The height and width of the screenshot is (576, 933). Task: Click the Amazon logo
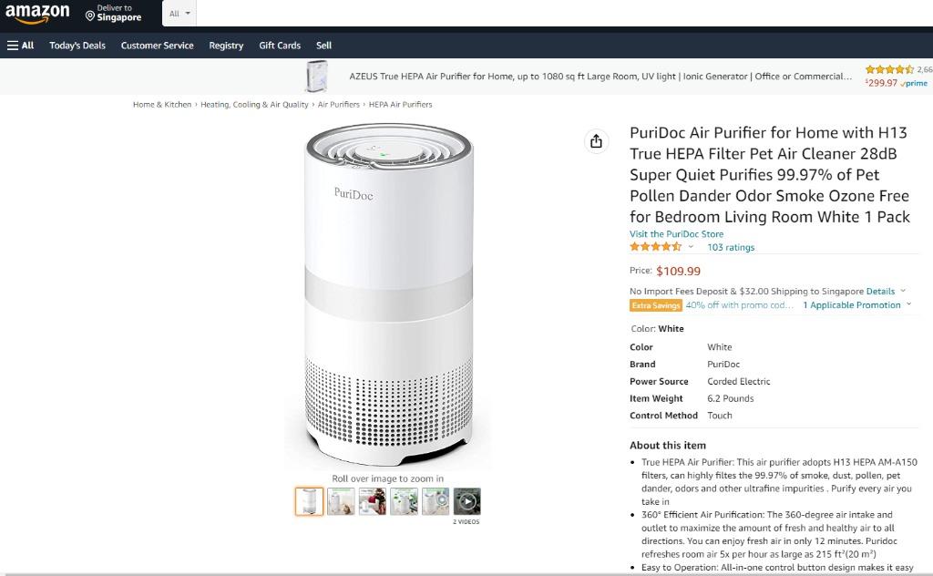point(37,13)
